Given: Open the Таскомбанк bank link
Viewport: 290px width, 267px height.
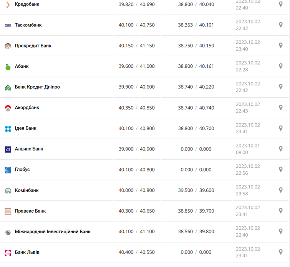Looking at the screenshot, I should pos(28,25).
